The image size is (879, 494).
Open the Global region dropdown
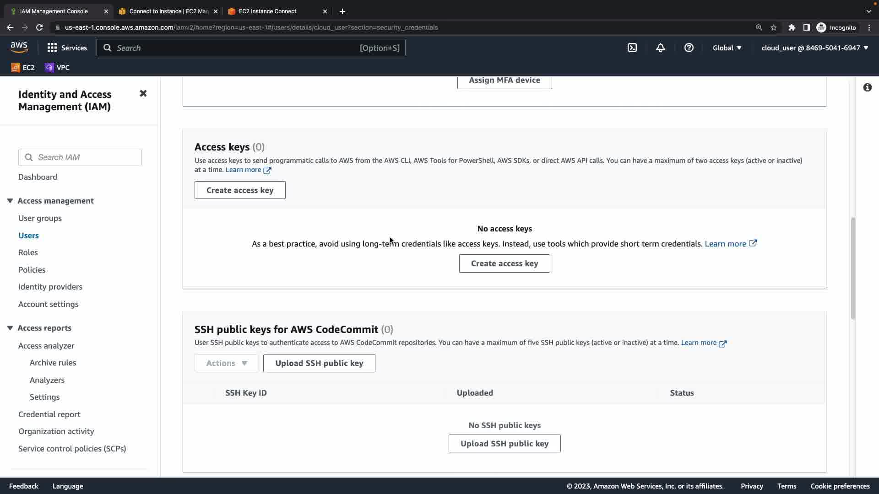click(x=727, y=48)
